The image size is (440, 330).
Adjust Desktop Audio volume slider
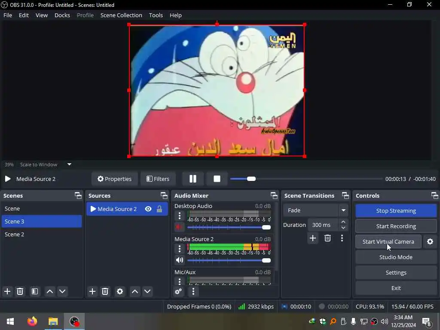coord(229,227)
